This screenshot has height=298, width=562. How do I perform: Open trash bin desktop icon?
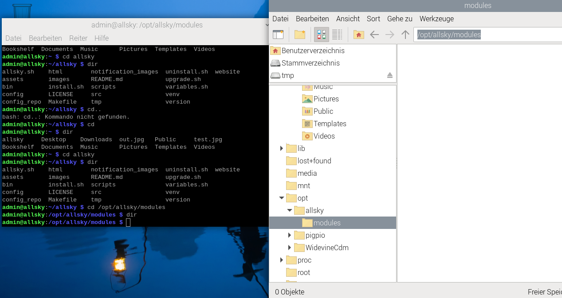click(22, 11)
